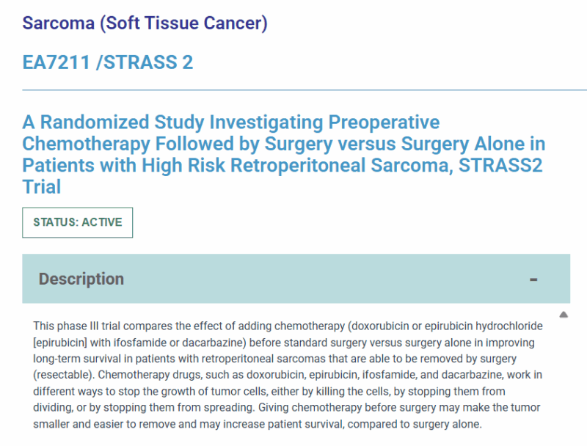Viewport: 587px width, 446px height.
Task: Click the STATUS: ACTIVE badge
Action: pos(78,222)
